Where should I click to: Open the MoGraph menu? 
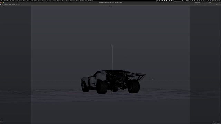coord(44,1)
